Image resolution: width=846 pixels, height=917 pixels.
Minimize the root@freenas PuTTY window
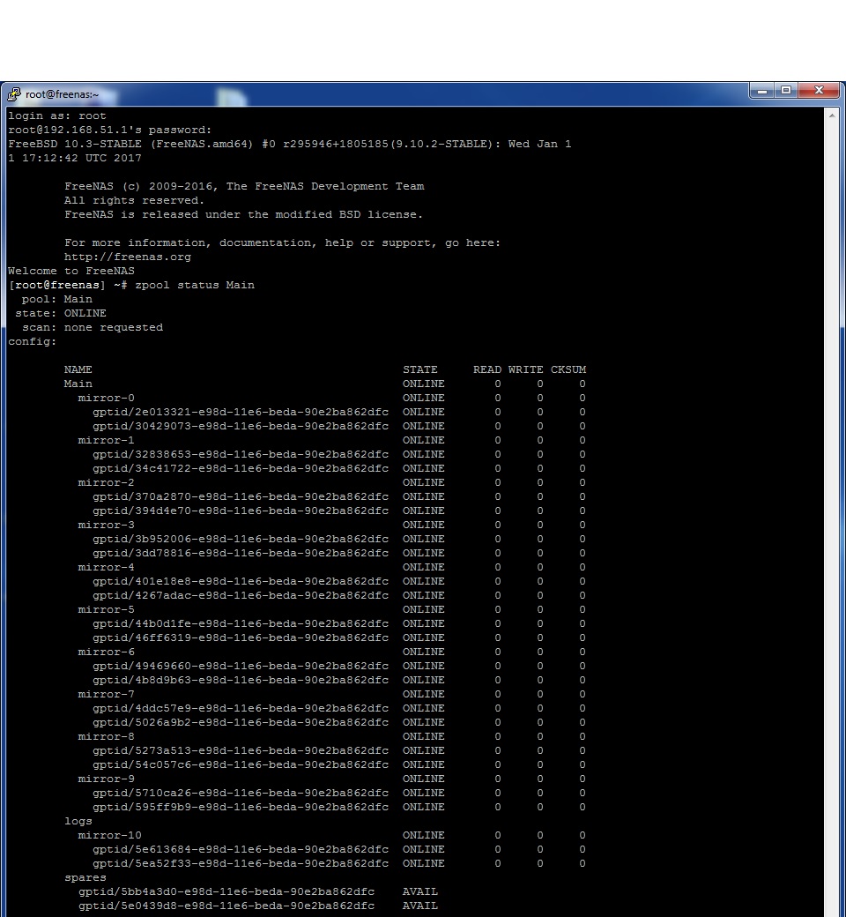(761, 91)
